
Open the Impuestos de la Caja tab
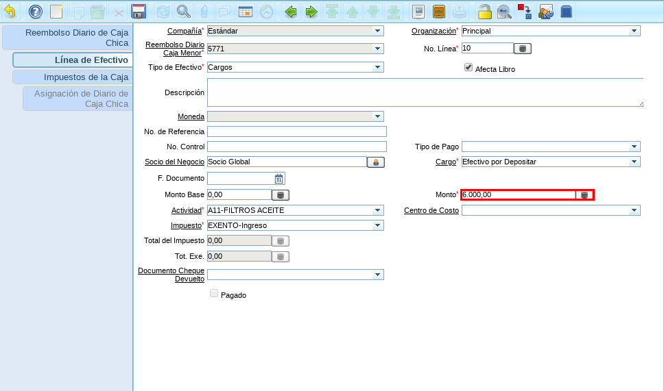(73, 77)
